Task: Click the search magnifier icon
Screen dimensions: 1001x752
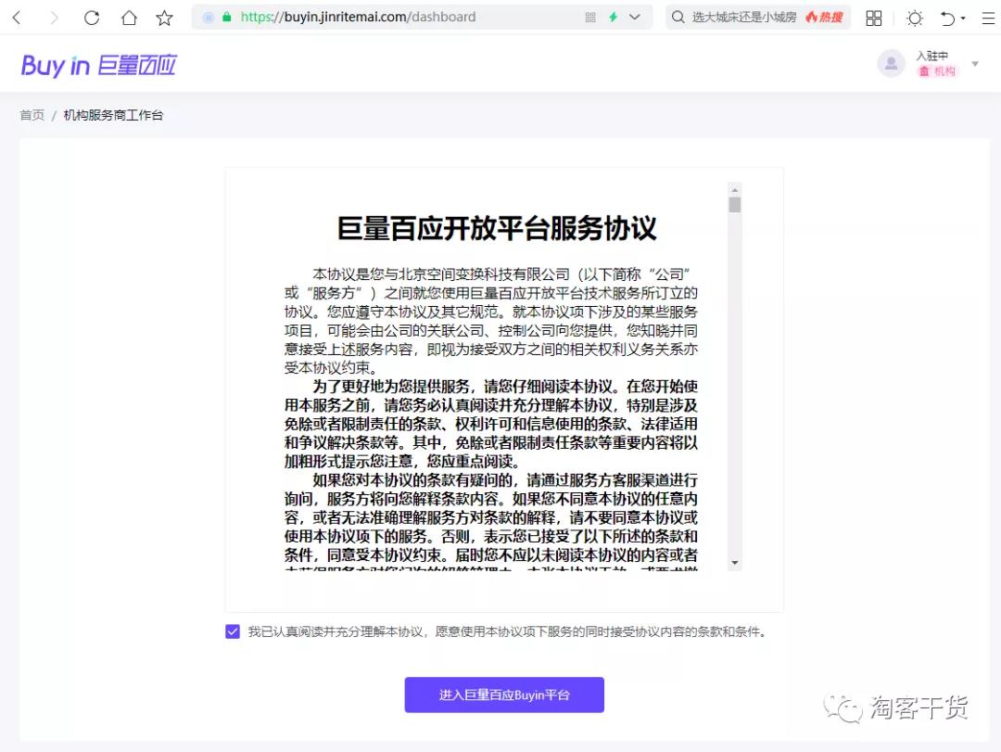Action: (678, 18)
